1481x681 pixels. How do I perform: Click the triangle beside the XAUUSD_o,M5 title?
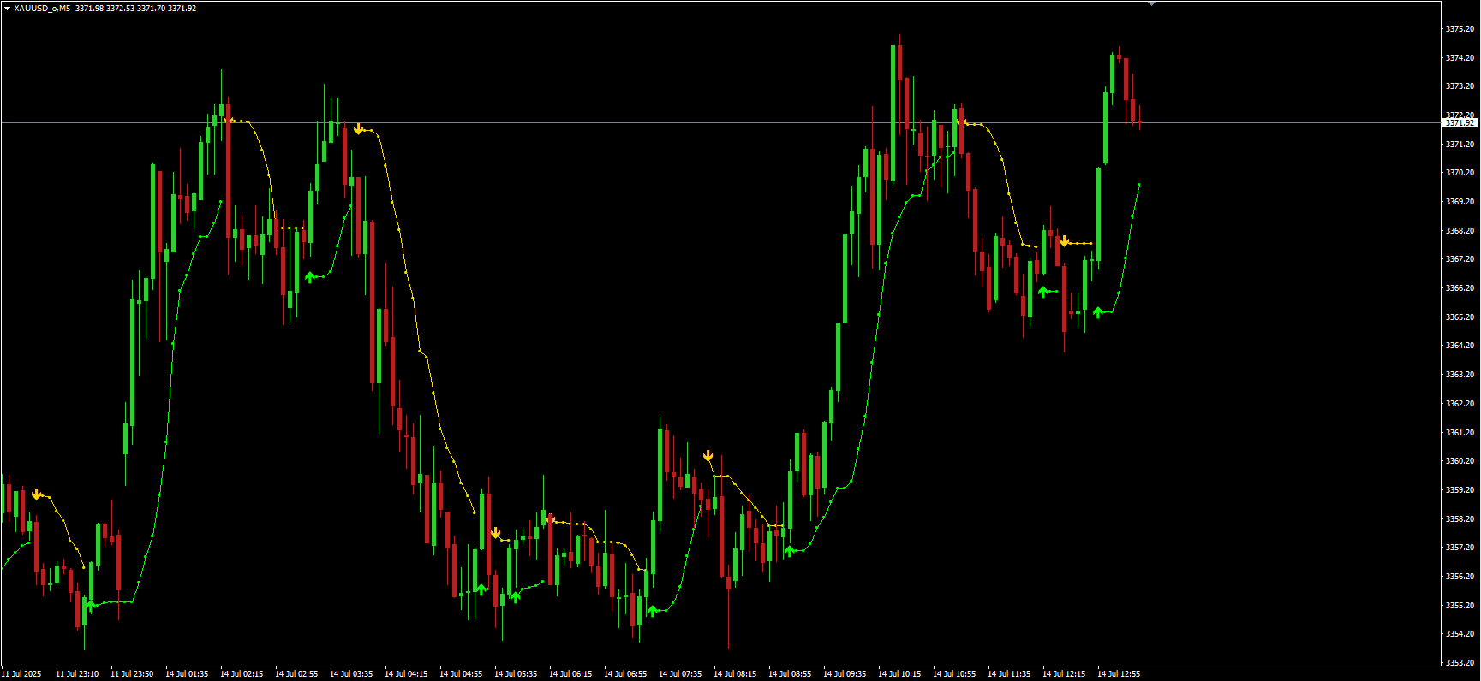click(x=7, y=9)
